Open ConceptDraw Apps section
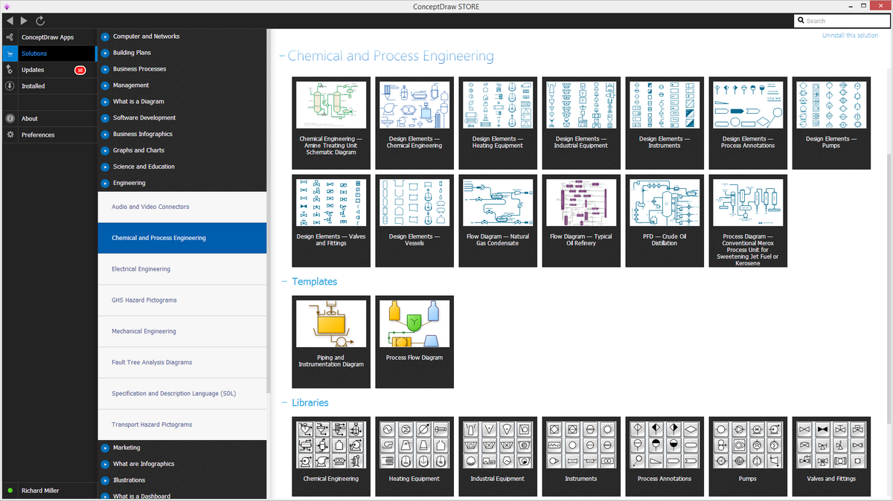Screen dimensions: 893x501 click(48, 37)
